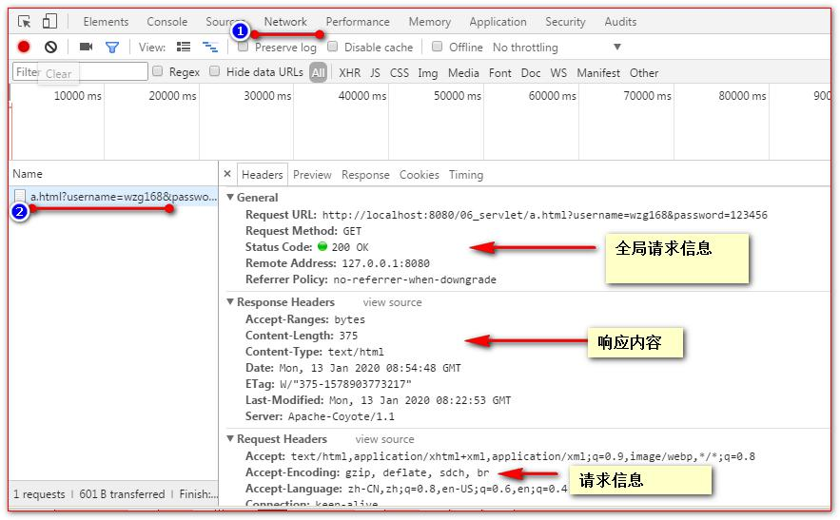Click the 40000 ms timeline marker
This screenshot has height=520, width=840.
(x=362, y=95)
